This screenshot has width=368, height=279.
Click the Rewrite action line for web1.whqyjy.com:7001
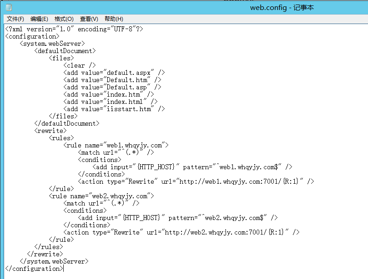pyautogui.click(x=196, y=181)
